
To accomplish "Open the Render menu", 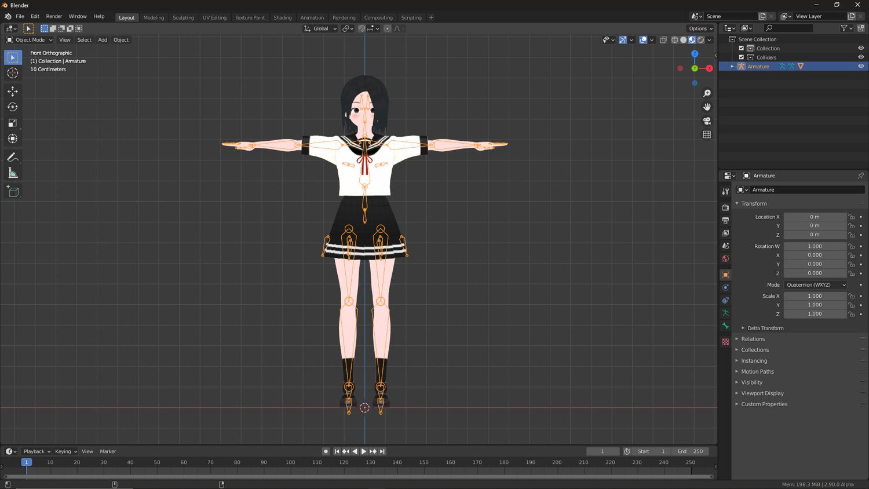I will coord(54,16).
